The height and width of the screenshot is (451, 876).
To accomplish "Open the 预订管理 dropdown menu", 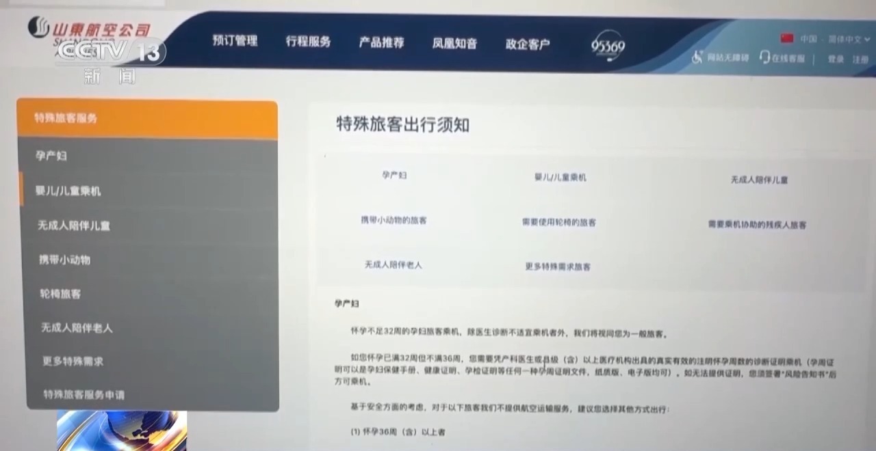I will tap(235, 42).
